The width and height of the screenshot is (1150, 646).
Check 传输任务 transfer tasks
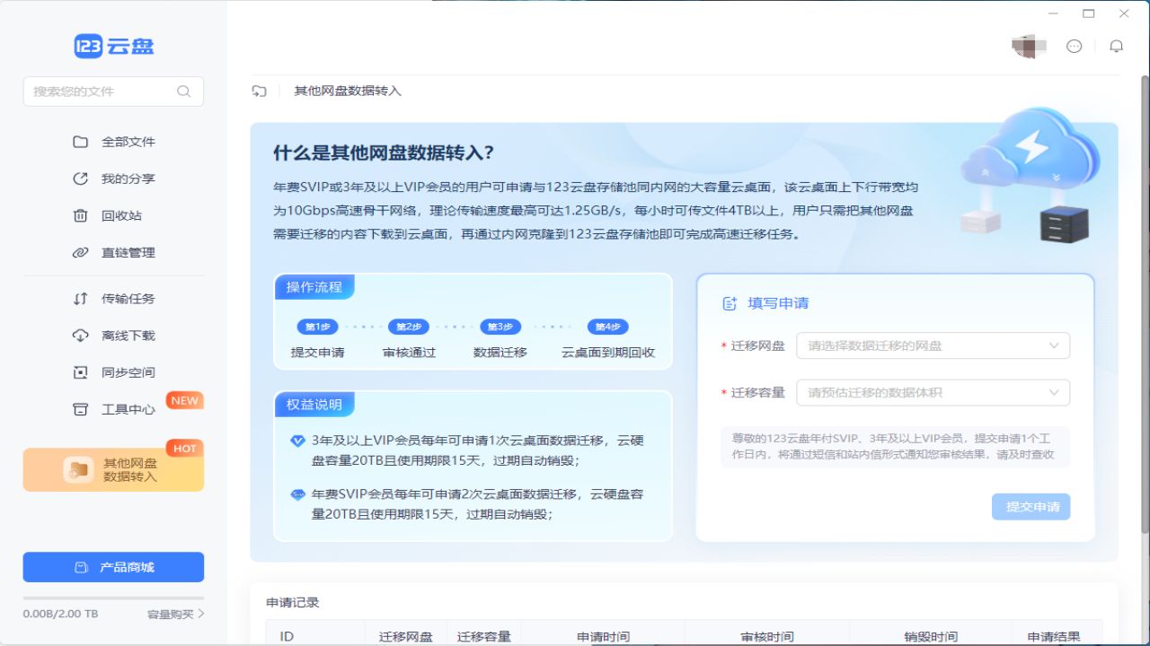click(x=127, y=298)
